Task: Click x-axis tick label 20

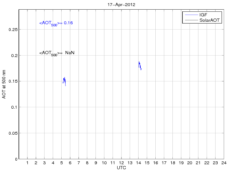Action: click(x=190, y=163)
